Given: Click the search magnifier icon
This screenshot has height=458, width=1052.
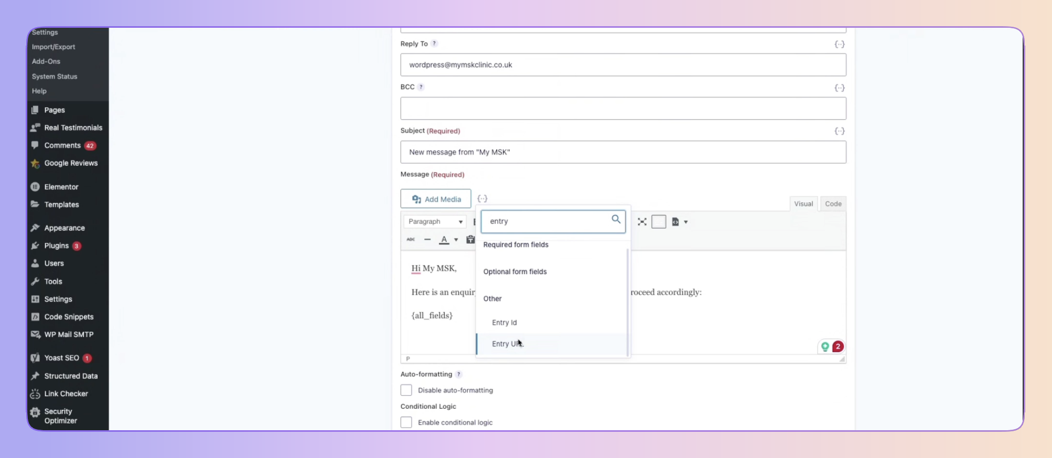Looking at the screenshot, I should click(x=616, y=219).
